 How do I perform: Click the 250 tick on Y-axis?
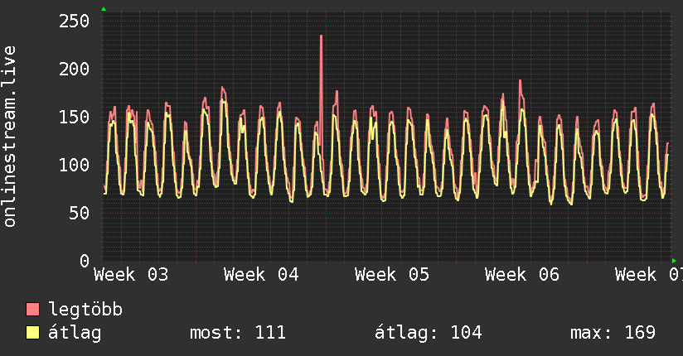click(x=73, y=21)
